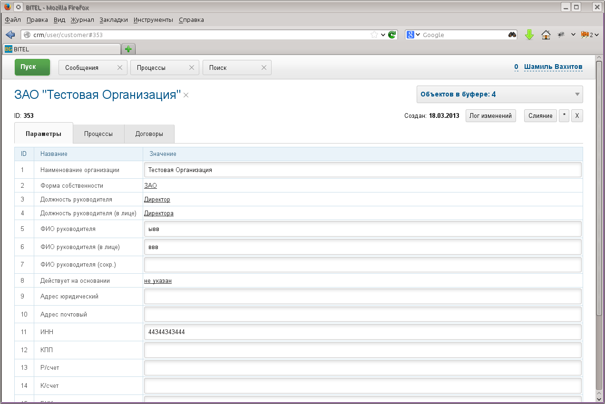Bookmark this page with the star icon
Screen dimensions: 605x404
pos(374,35)
